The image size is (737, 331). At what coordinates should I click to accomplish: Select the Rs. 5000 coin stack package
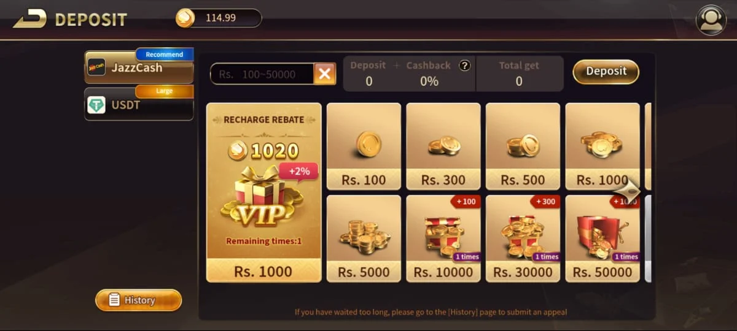[x=364, y=238]
